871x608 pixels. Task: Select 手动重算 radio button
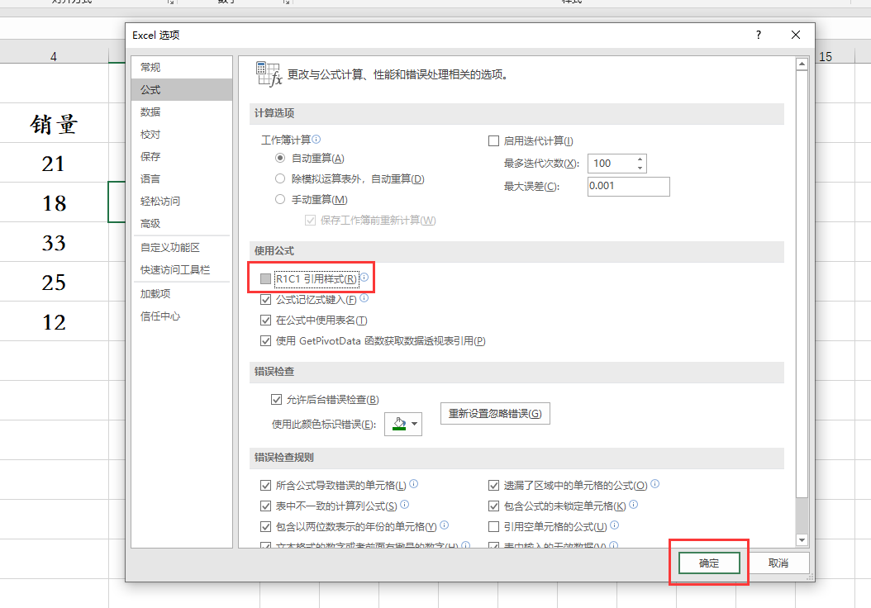(280, 199)
